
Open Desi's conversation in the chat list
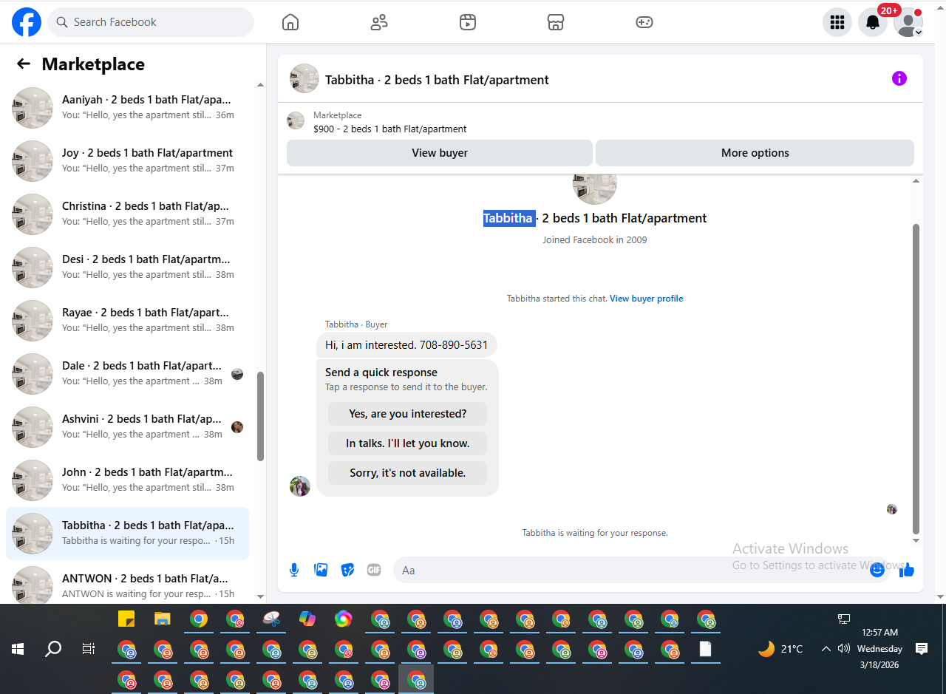(x=127, y=268)
